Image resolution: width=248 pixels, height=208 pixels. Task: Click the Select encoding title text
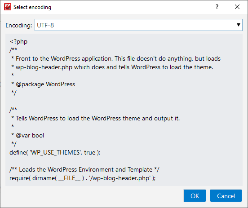pyautogui.click(x=32, y=7)
